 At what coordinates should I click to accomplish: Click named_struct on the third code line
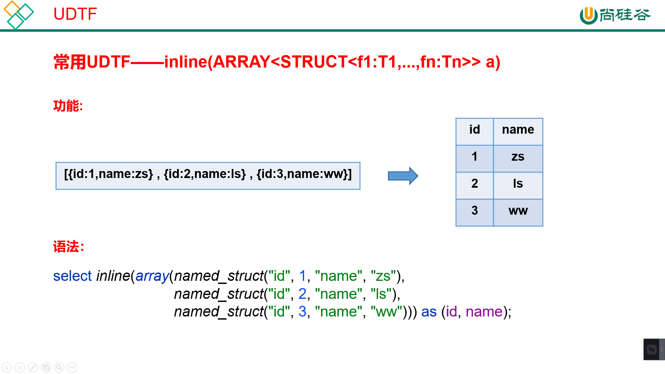click(x=219, y=312)
